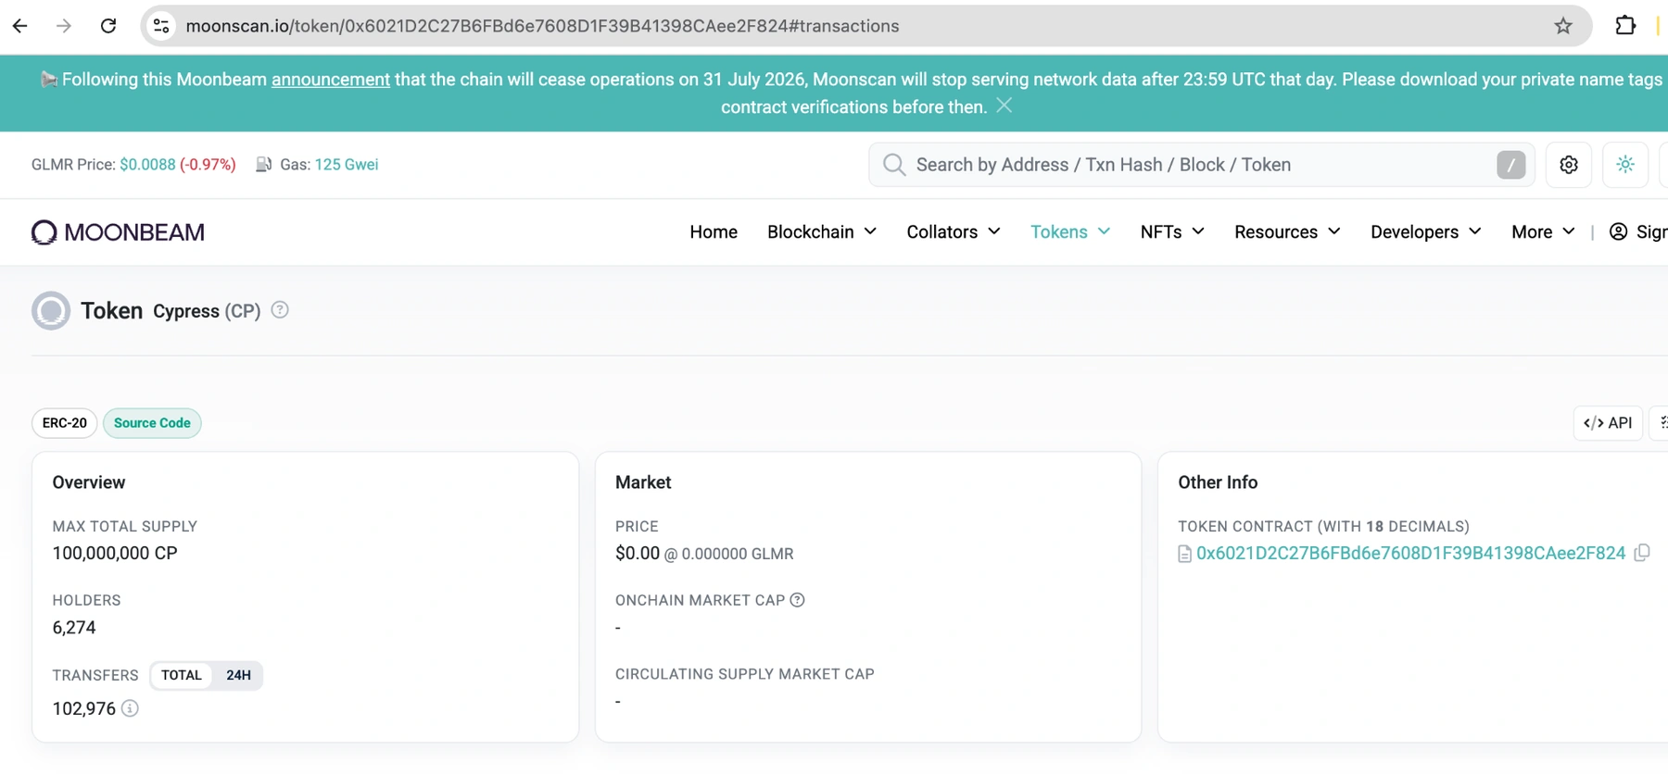
Task: Click the -0.97% price change
Action: 208,165
